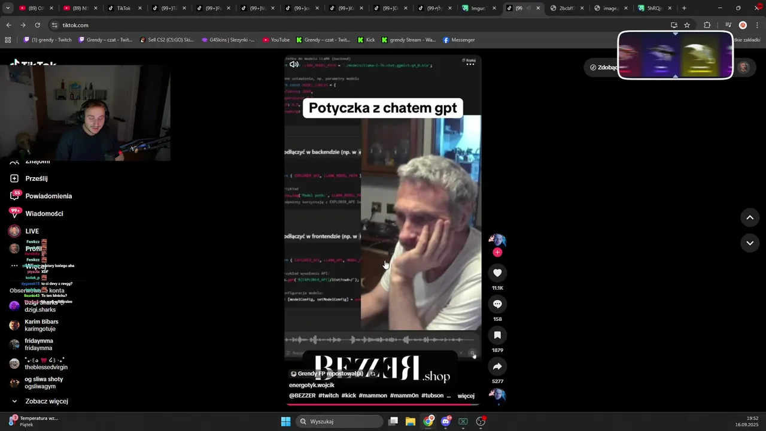Save the video with the bookmark icon
This screenshot has width=766, height=431.
pyautogui.click(x=497, y=335)
